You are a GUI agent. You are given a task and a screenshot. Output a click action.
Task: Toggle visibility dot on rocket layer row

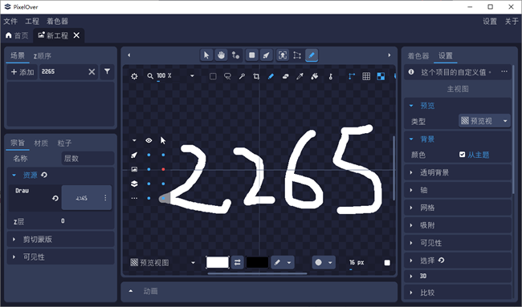pos(149,155)
